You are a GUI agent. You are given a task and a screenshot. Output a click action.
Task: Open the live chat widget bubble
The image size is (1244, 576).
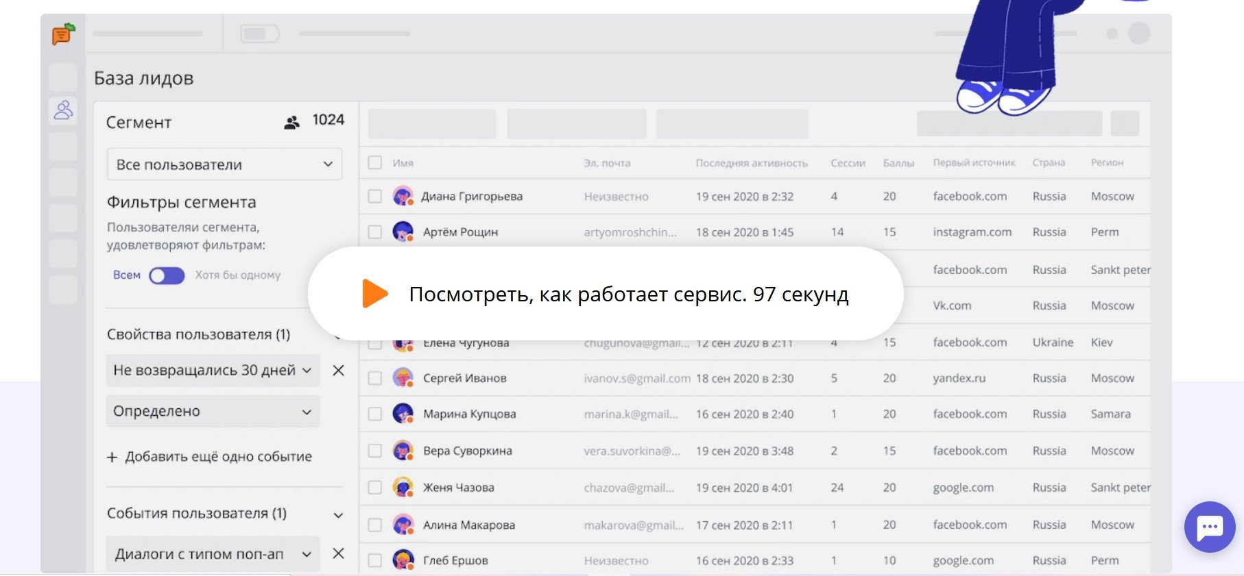coord(1209,527)
